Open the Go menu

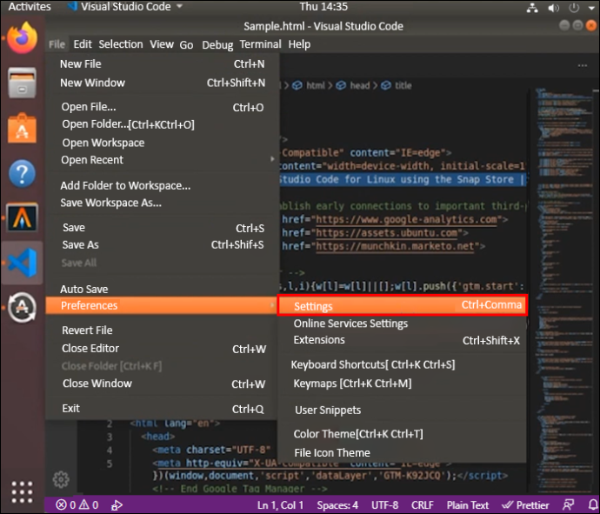click(x=186, y=45)
